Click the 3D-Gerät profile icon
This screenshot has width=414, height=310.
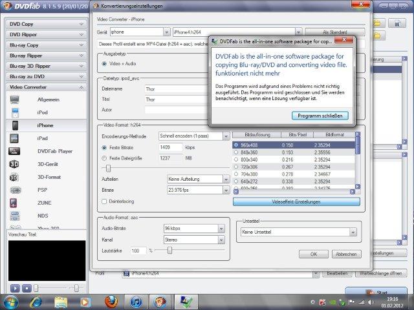[14, 164]
